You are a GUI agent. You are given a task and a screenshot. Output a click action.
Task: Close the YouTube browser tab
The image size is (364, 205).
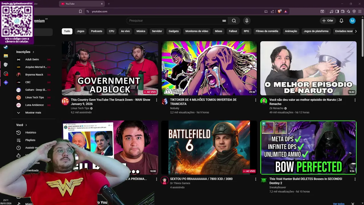[x=102, y=4]
